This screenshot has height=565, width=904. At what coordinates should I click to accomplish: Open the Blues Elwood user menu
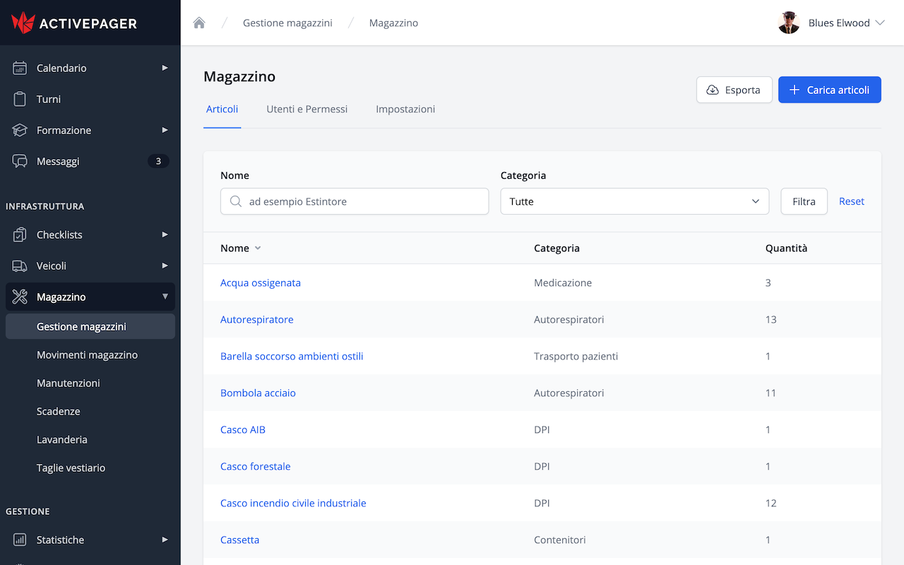pyautogui.click(x=831, y=23)
